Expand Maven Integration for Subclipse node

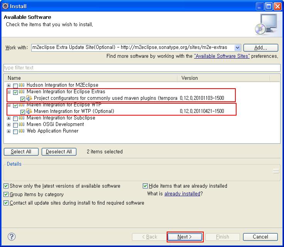coord(9,118)
